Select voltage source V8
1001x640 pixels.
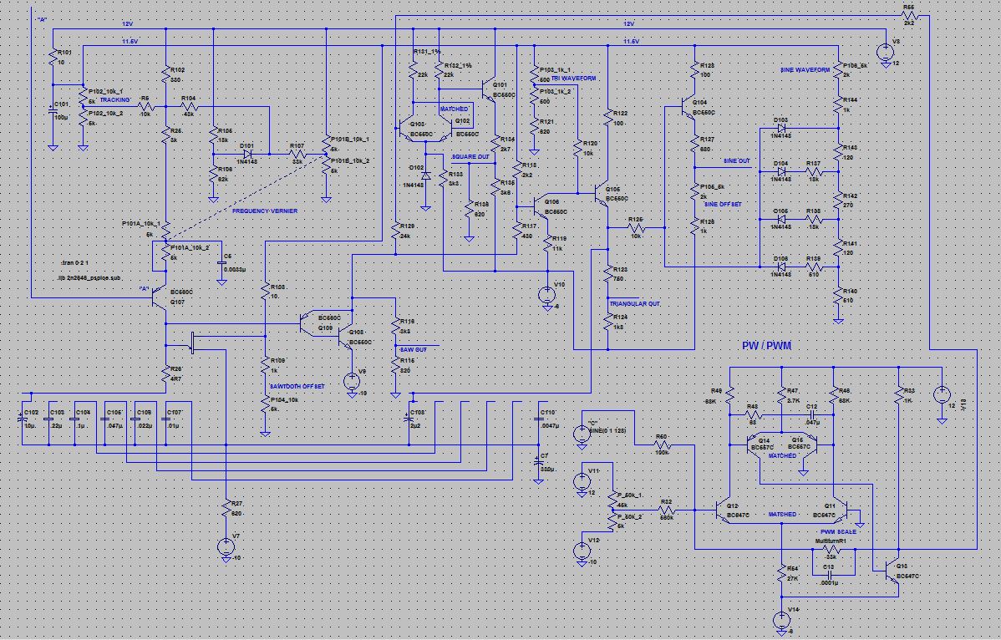point(352,382)
